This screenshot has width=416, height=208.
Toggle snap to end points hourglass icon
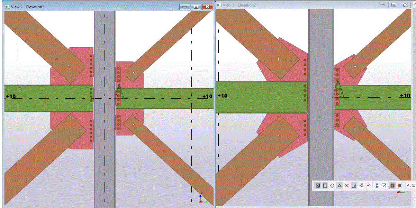pos(377,186)
